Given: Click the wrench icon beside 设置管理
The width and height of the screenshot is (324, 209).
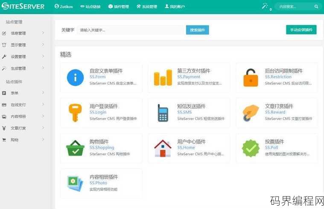Looking at the screenshot, I should pos(4,57).
